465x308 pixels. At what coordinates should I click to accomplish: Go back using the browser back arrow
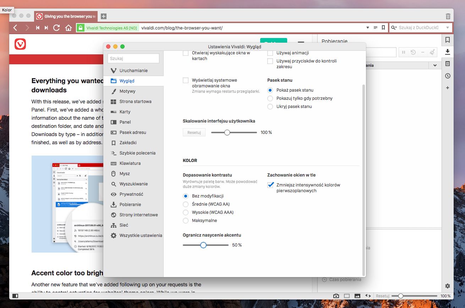coord(15,28)
